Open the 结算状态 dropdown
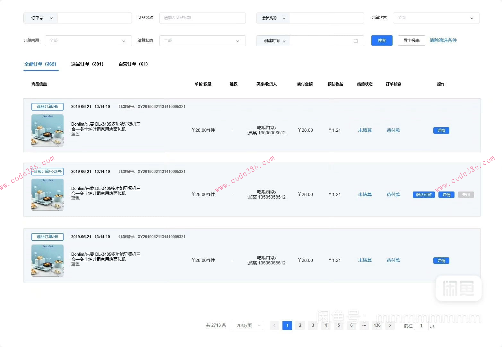The height and width of the screenshot is (347, 502). click(202, 41)
